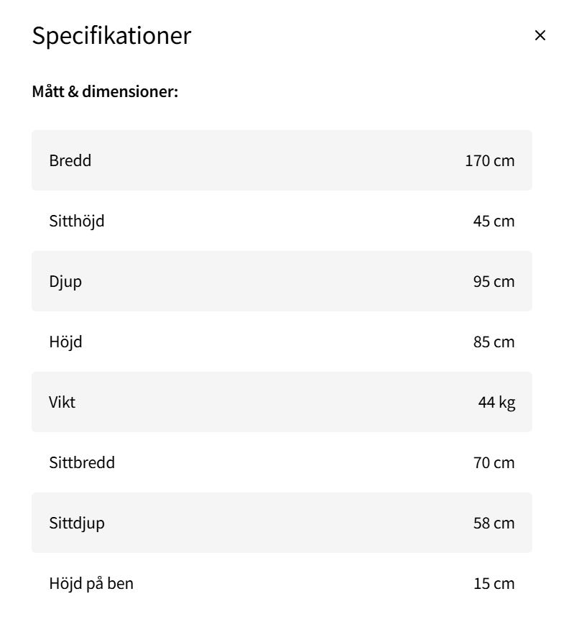Screen dimensions: 574x622
Task: Select the Sittbredd label
Action: pos(82,462)
